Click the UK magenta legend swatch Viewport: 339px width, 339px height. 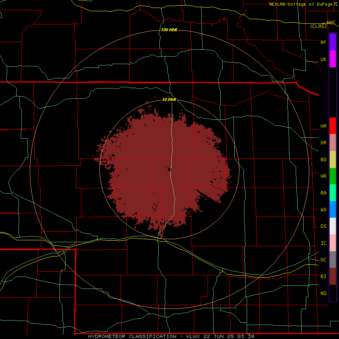click(x=333, y=59)
